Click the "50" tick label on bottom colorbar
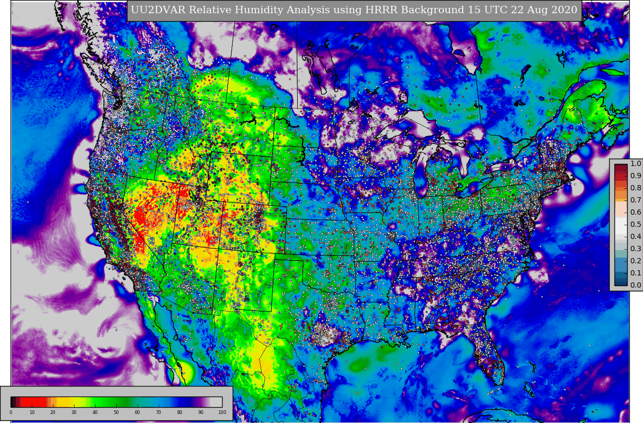Image resolution: width=643 pixels, height=423 pixels. point(116,412)
